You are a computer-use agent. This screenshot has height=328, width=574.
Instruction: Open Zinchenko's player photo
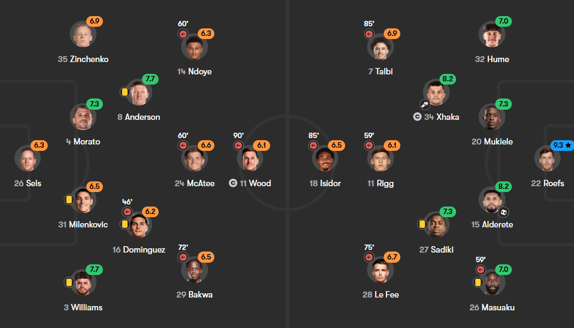pyautogui.click(x=83, y=34)
